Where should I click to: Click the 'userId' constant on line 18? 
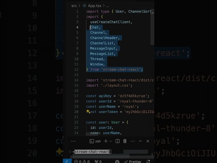tap(105, 101)
